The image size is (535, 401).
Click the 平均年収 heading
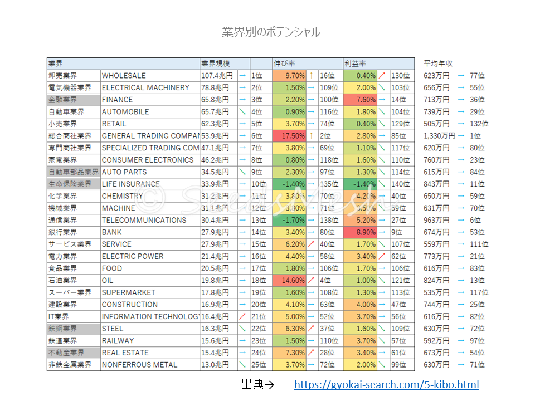click(x=438, y=63)
